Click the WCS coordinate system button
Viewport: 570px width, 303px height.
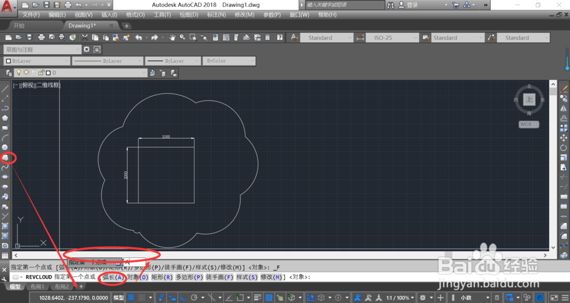(x=528, y=124)
